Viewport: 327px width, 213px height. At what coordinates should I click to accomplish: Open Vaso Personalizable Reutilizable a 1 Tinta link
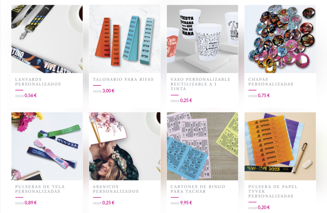click(x=201, y=84)
